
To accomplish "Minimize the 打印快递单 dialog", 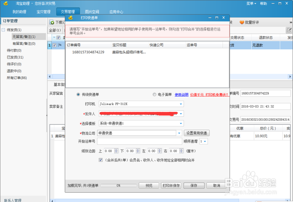I will 210,18.
